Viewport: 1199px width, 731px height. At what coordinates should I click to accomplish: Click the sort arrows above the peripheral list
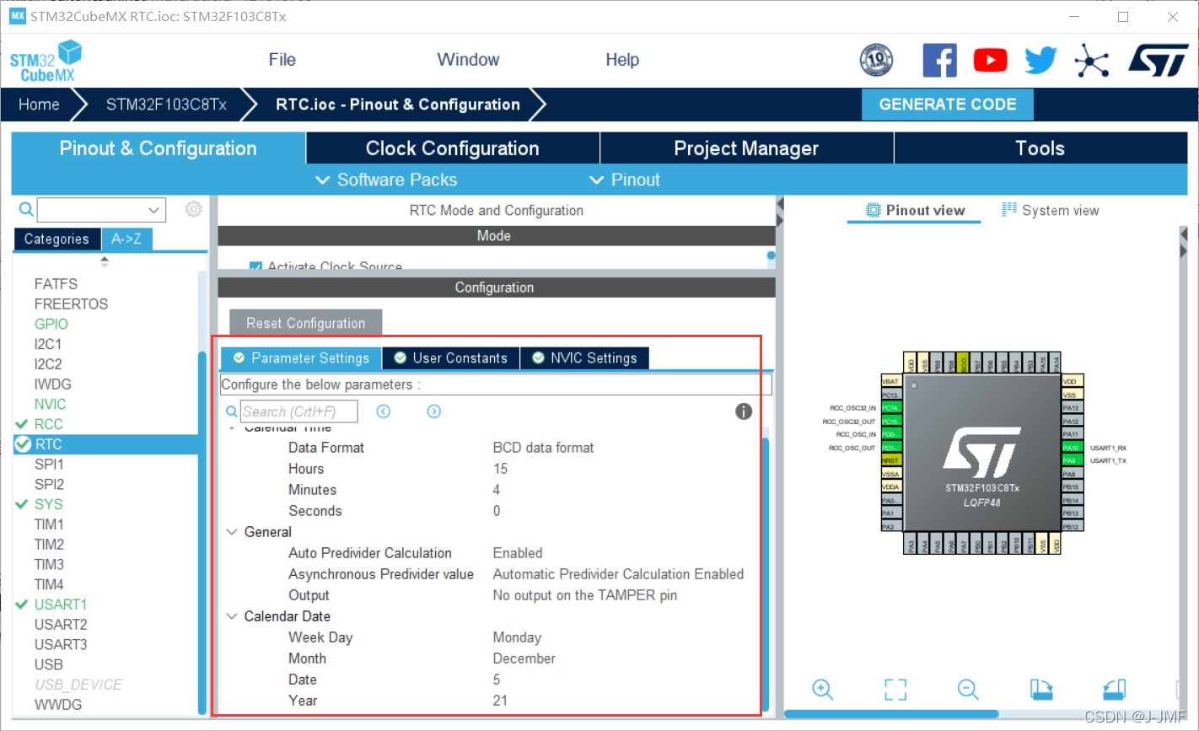point(105,262)
